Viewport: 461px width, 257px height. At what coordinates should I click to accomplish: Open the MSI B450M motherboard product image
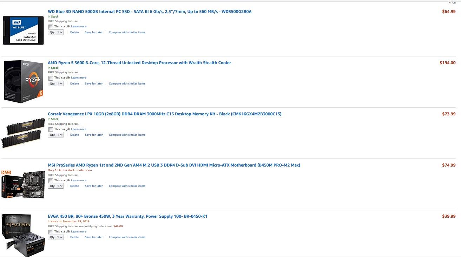pyautogui.click(x=24, y=184)
